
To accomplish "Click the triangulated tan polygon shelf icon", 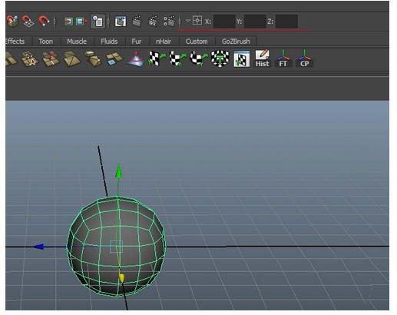I will (71, 59).
